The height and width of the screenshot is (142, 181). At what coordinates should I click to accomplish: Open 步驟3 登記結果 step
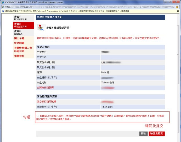click(24, 32)
